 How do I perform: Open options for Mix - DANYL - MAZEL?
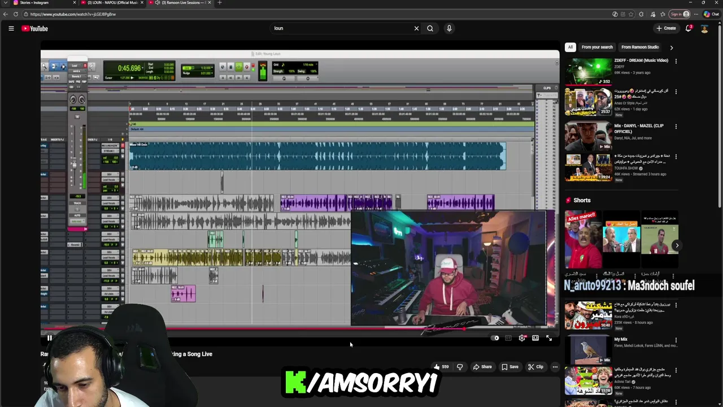point(676,127)
